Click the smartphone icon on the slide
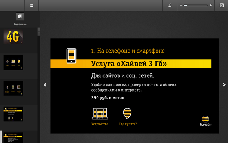 [71, 56]
